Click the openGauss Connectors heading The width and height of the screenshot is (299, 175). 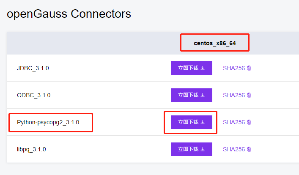[x=69, y=14]
